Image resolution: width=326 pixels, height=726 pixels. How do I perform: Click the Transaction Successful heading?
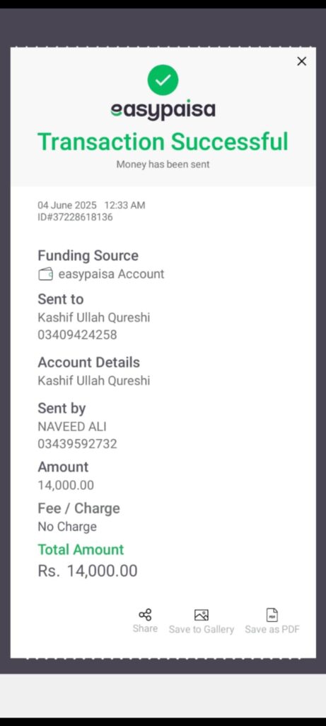[x=163, y=141]
